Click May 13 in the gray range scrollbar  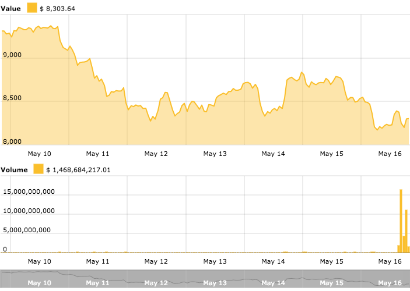pos(215,283)
